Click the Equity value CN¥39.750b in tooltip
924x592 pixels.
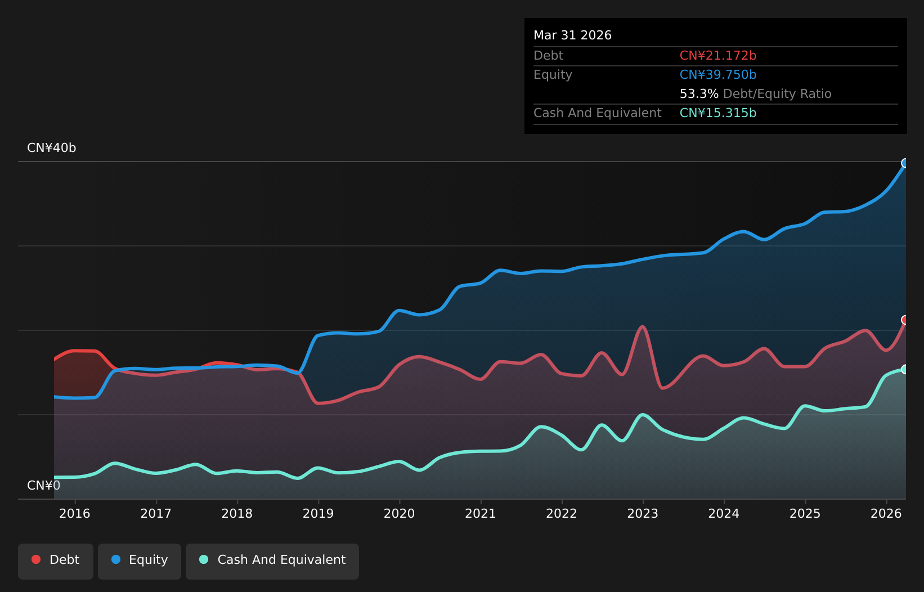tap(718, 75)
